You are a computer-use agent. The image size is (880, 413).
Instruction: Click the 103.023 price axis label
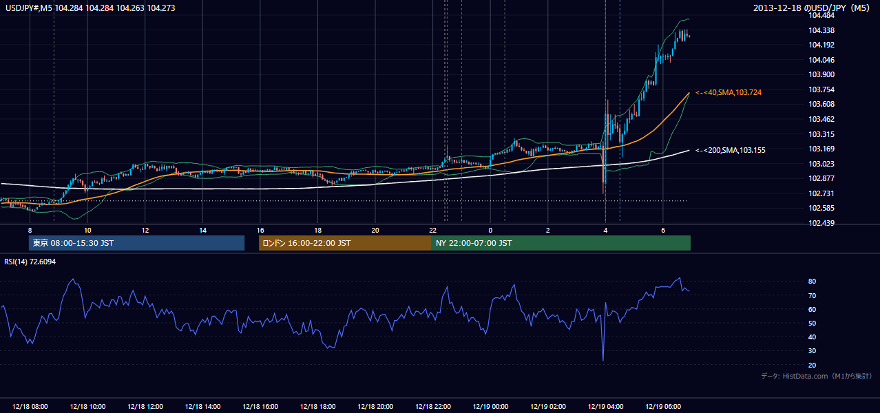pos(822,164)
